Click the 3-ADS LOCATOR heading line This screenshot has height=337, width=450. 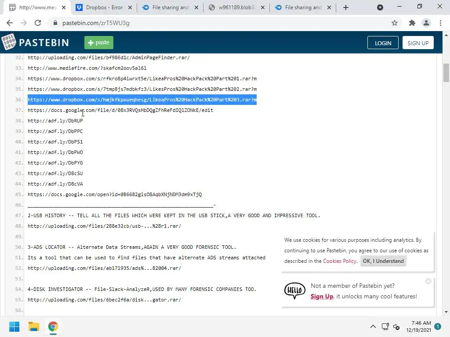click(132, 247)
